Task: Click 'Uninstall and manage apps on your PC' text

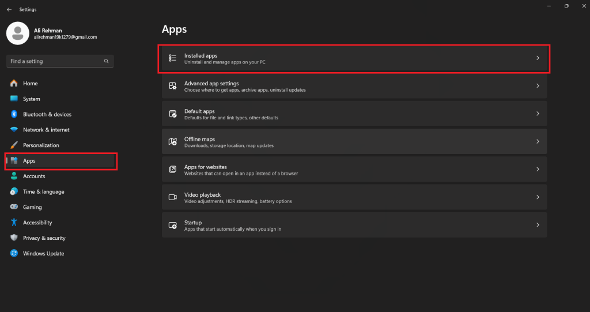Action: pos(225,62)
